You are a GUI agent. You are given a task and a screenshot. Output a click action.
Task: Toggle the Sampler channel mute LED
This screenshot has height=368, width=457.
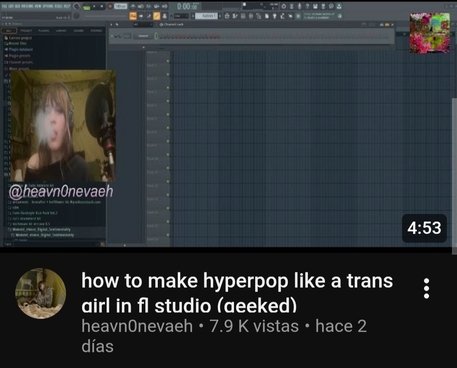pyautogui.click(x=112, y=36)
